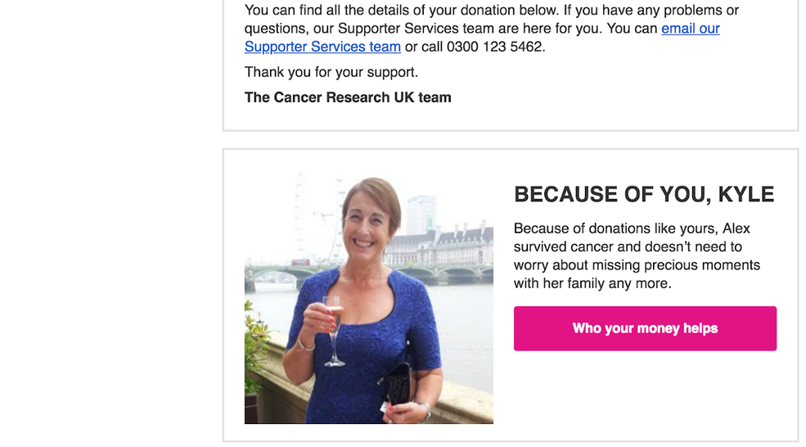This screenshot has height=447, width=806.
Task: Click the champagne glass in the photo
Action: tap(332, 323)
